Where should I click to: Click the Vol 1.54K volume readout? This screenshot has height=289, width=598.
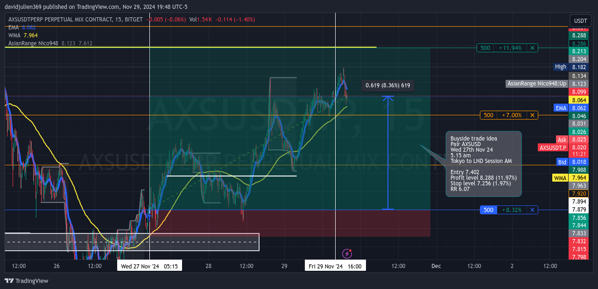[201, 20]
